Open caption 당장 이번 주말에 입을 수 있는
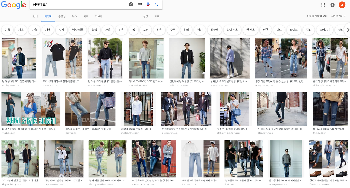This screenshot has height=188, width=350. [279, 81]
